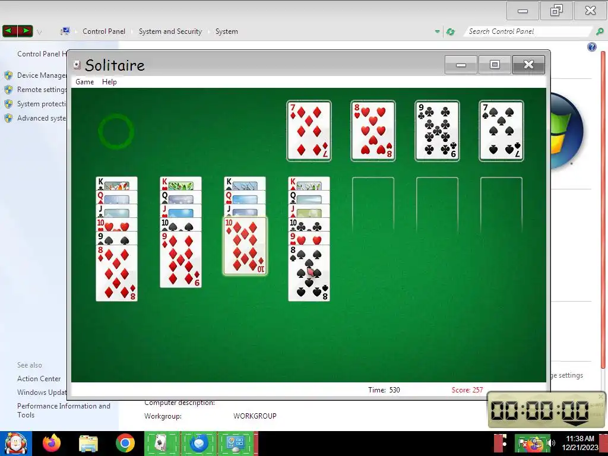This screenshot has width=608, height=456.
Task: Open Device Manager link
Action: coord(42,75)
